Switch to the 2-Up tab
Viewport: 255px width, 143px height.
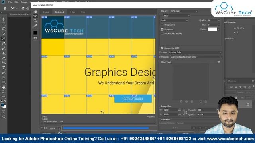coord(72,12)
